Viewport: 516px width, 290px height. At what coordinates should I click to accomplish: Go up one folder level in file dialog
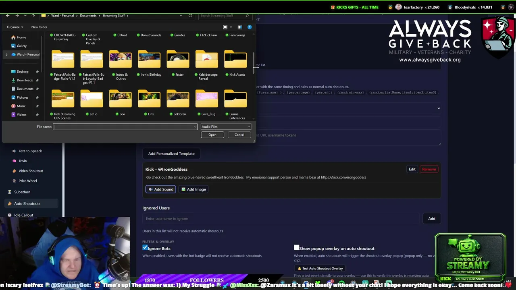pyautogui.click(x=33, y=15)
